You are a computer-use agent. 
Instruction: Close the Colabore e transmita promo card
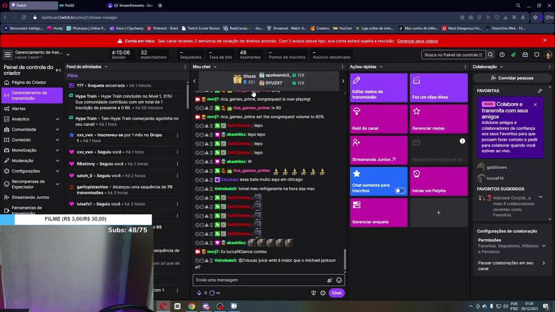pyautogui.click(x=535, y=104)
